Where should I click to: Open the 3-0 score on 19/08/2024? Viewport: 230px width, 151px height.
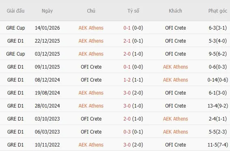coord(127,93)
